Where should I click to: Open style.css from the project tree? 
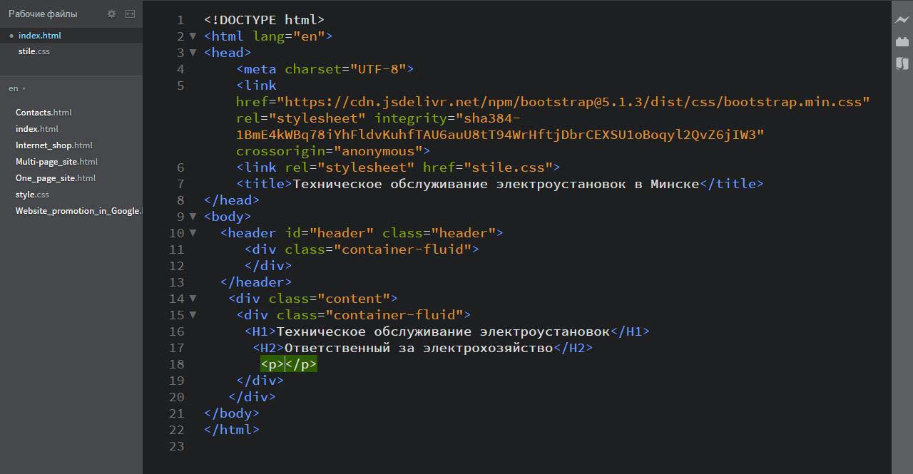pos(32,195)
